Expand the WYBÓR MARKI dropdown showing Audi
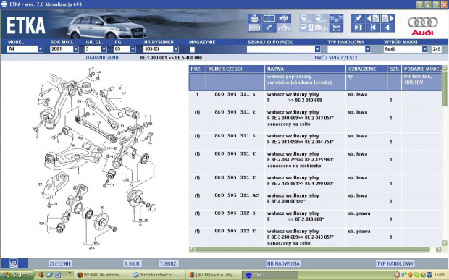449x280 pixels. pos(424,49)
